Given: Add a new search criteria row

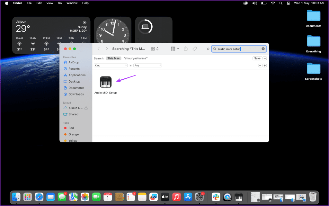Looking at the screenshot, I should tap(265, 66).
